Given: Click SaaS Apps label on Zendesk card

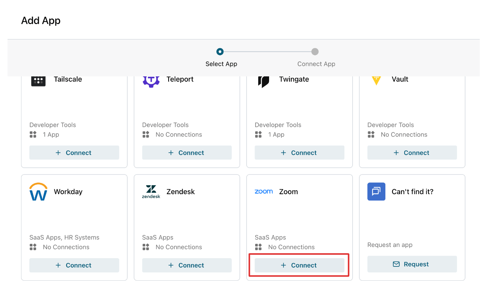Looking at the screenshot, I should pyautogui.click(x=158, y=238).
